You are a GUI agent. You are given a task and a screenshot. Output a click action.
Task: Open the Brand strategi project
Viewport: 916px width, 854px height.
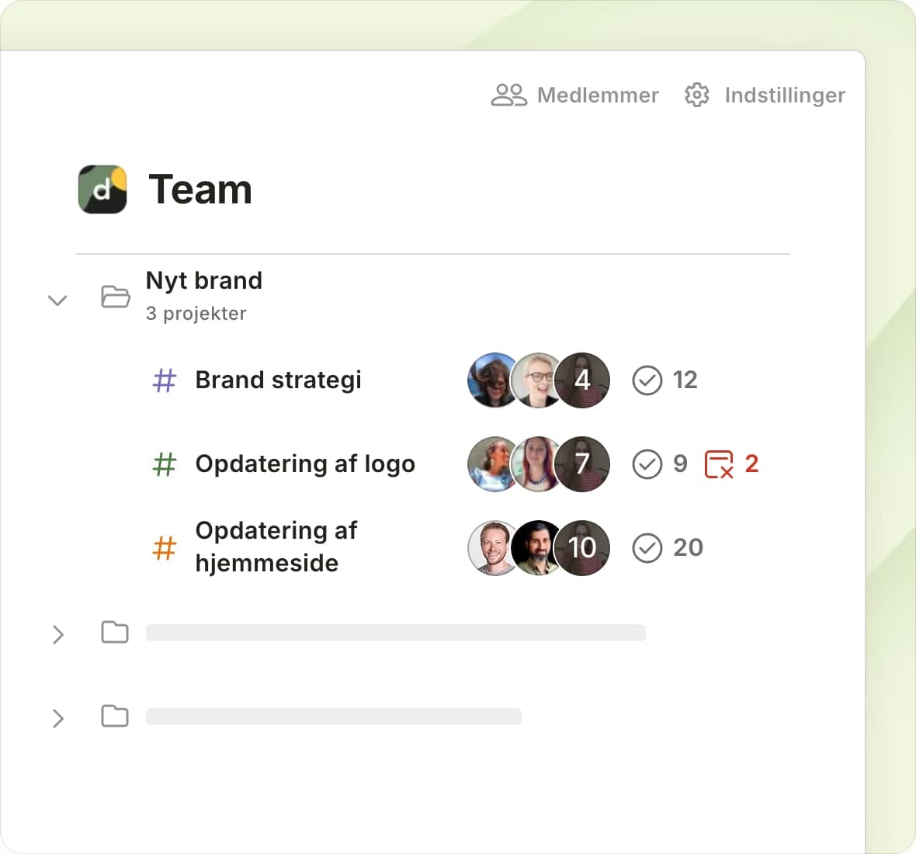pyautogui.click(x=278, y=380)
